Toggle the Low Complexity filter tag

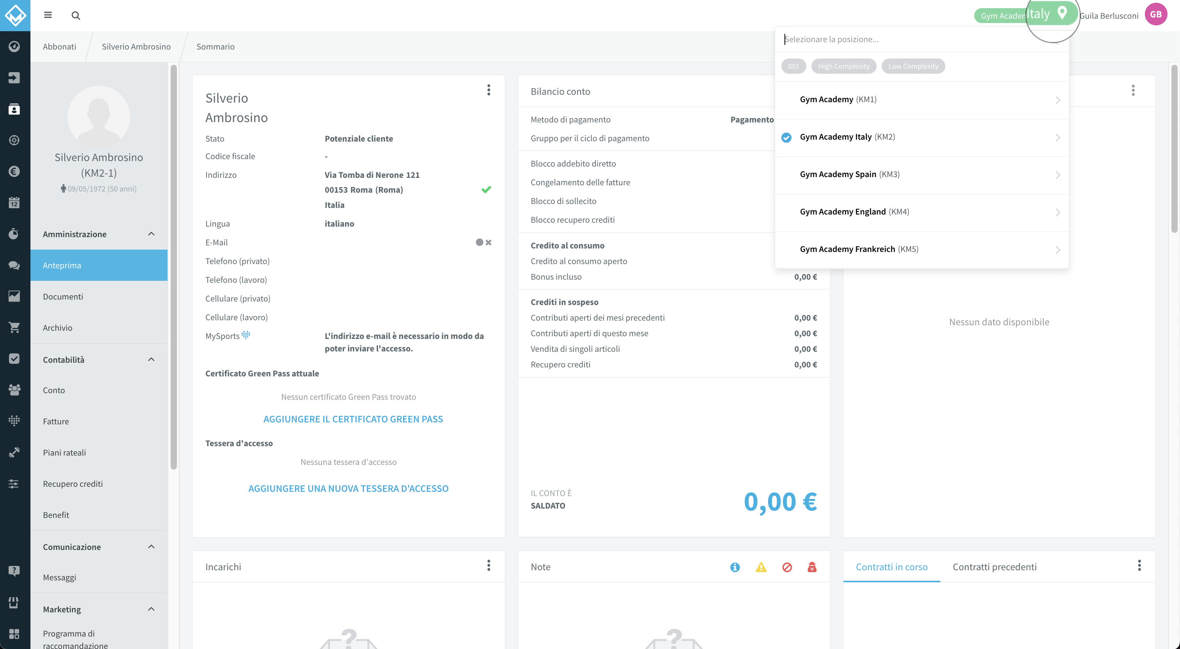[913, 66]
